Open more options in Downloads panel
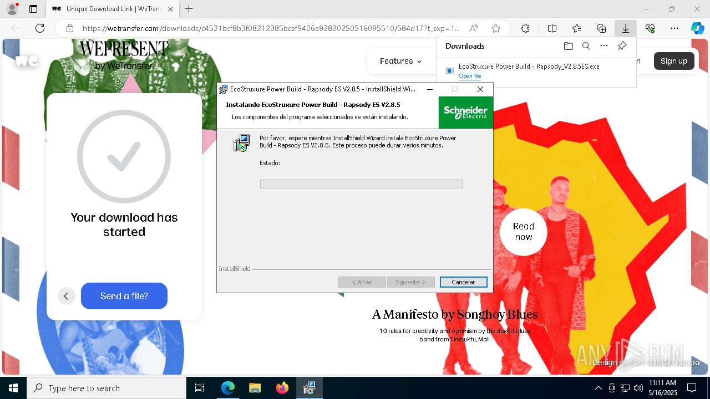The width and height of the screenshot is (710, 399). click(604, 46)
